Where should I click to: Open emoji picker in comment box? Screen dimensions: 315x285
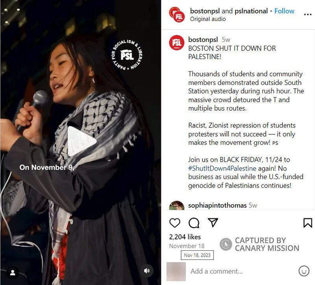click(304, 271)
